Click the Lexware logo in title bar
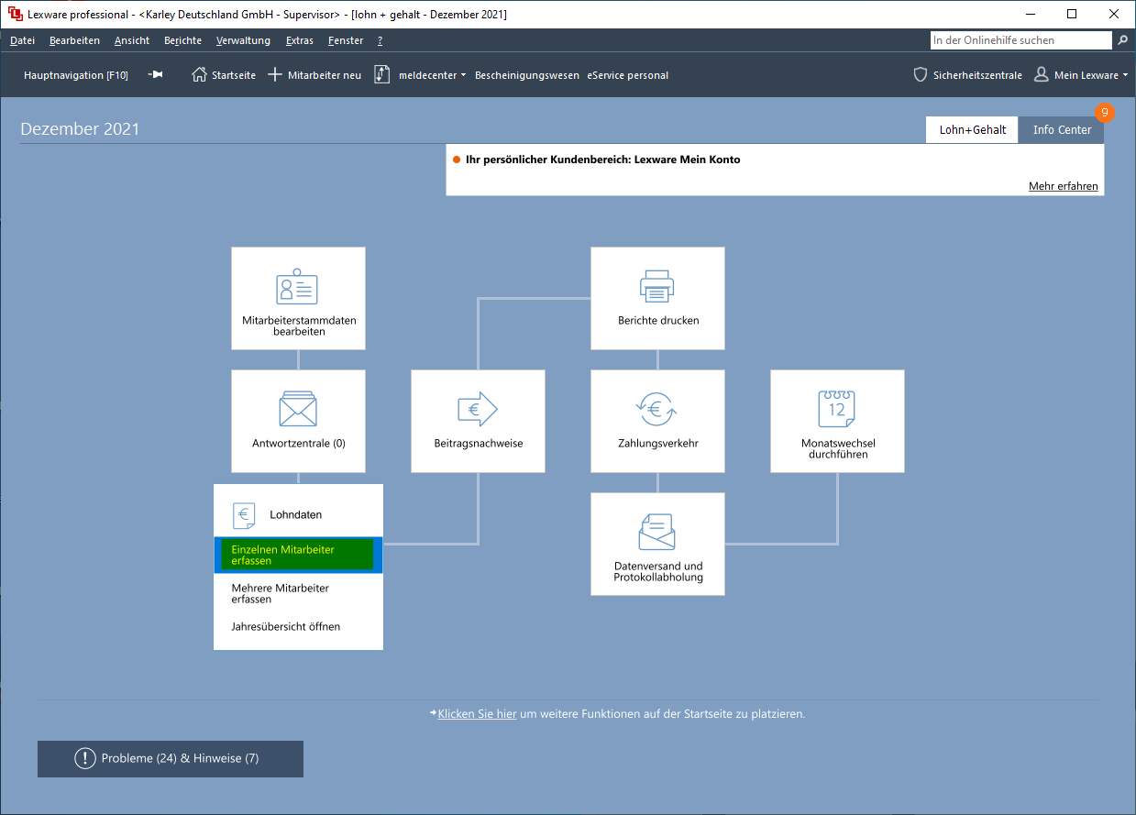 (x=15, y=14)
